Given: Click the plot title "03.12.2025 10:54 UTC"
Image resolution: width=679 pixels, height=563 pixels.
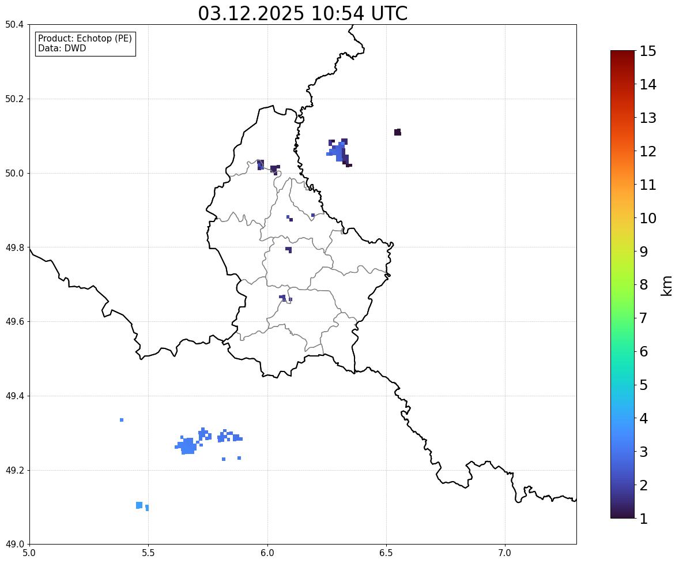Looking at the screenshot, I should (x=303, y=13).
